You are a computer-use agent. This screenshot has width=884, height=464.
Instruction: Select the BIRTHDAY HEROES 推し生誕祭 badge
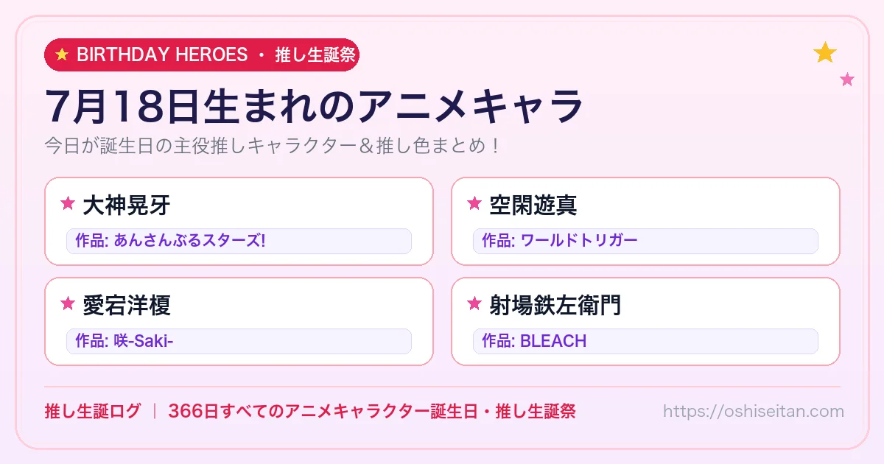pyautogui.click(x=202, y=55)
